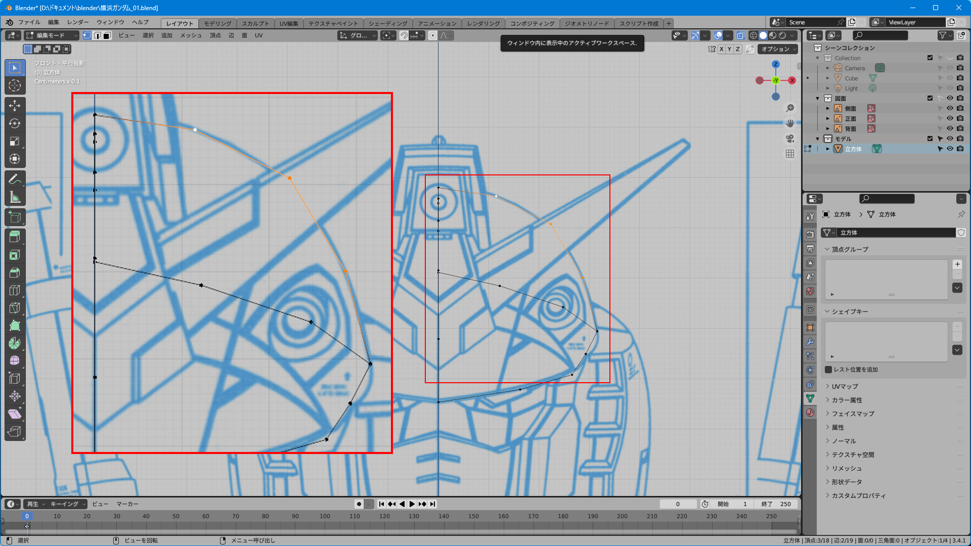Activate the Annotate pencil tool

click(x=15, y=179)
